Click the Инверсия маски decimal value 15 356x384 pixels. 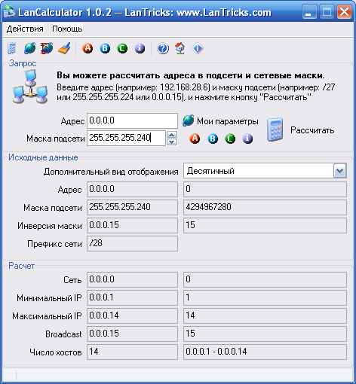pyautogui.click(x=265, y=225)
